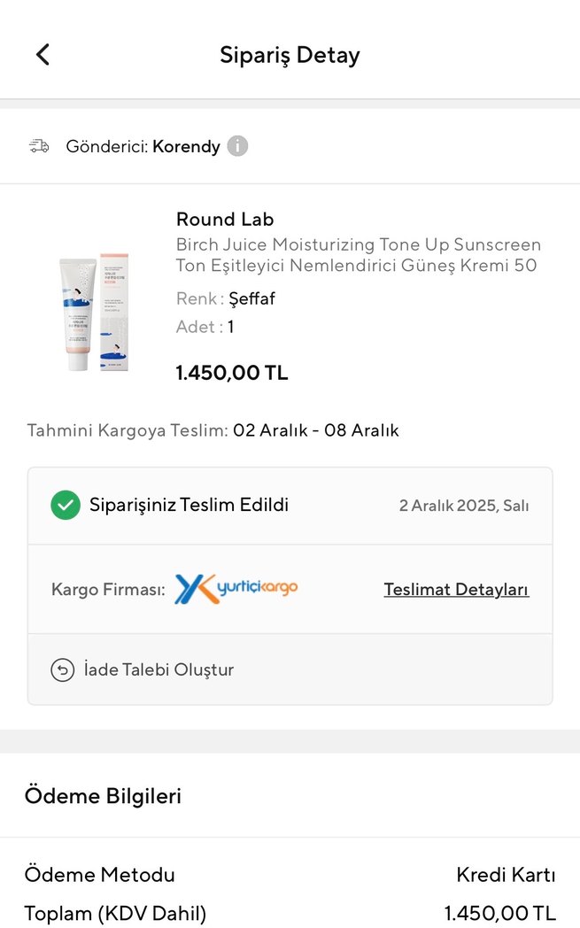Click the Korendy seller name
The height and width of the screenshot is (928, 580).
(184, 146)
